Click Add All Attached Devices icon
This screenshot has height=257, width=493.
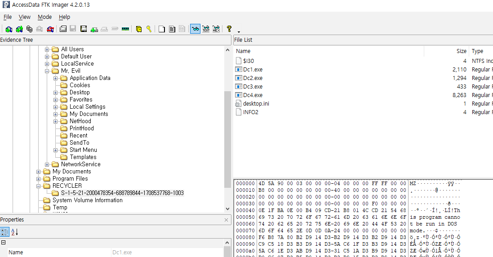click(19, 29)
